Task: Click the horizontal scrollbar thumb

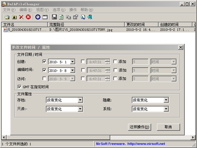Action: tap(58, 137)
